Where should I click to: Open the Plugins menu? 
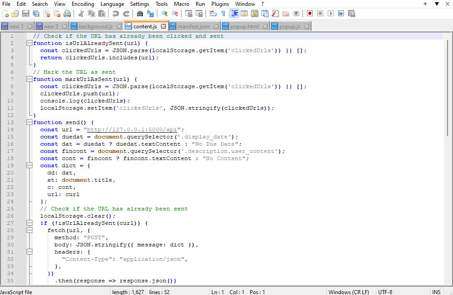click(x=220, y=4)
